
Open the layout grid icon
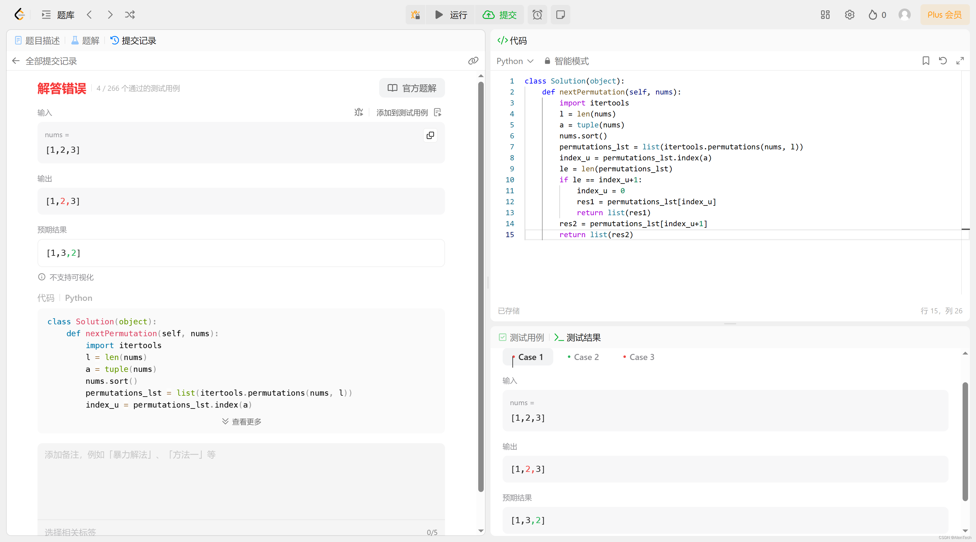click(x=825, y=15)
